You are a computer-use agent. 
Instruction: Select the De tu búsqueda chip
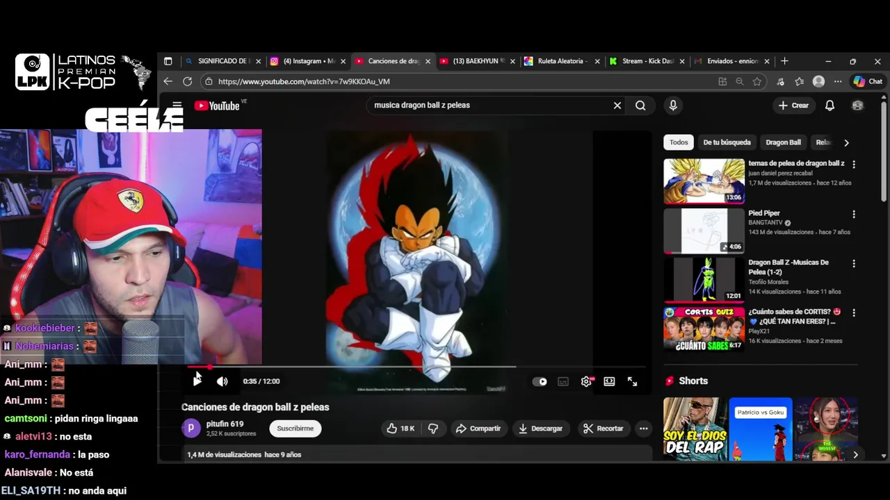pos(727,142)
